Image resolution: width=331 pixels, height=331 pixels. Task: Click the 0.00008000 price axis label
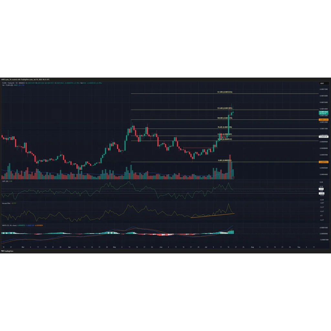(x=324, y=148)
